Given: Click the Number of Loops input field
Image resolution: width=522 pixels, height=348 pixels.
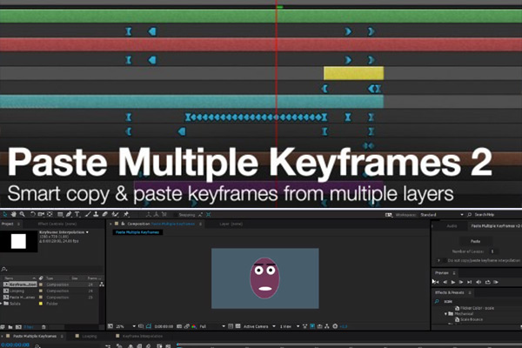Looking at the screenshot, I should pos(492,251).
